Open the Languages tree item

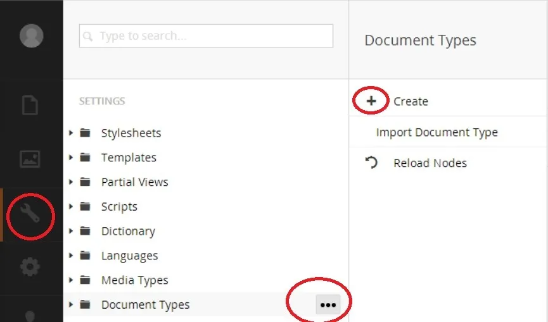pyautogui.click(x=129, y=256)
